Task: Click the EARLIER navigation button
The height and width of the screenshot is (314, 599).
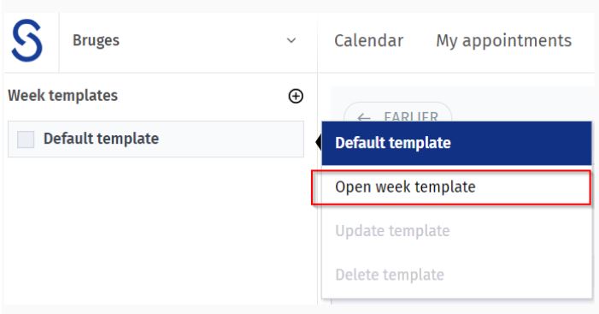Action: (398, 113)
